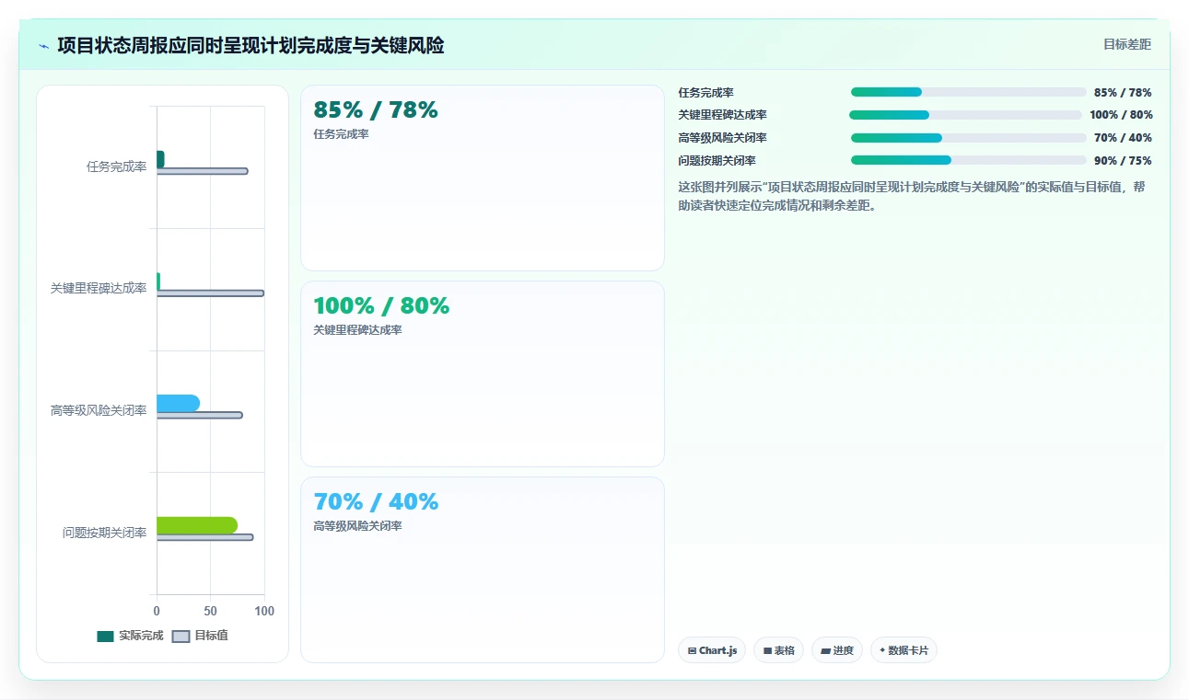Toggle the 目标值 legend item in the chart

click(201, 636)
